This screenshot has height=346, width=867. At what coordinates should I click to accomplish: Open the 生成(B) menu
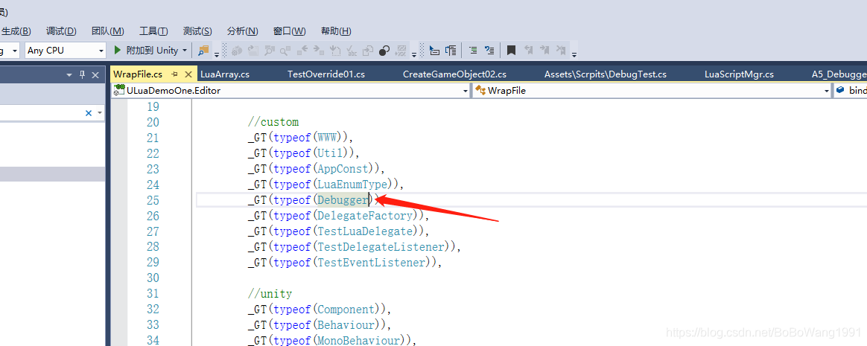click(x=16, y=31)
